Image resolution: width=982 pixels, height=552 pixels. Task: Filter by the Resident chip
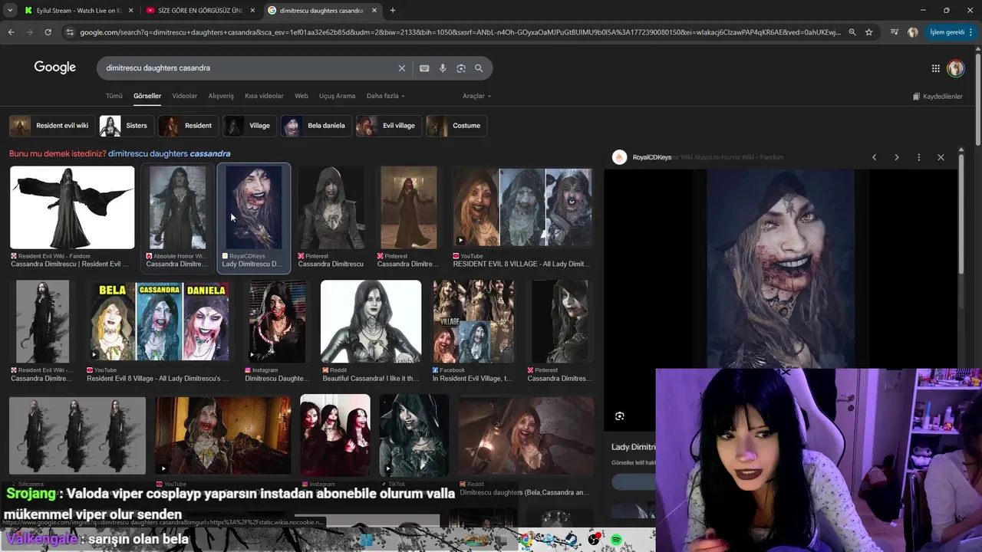(x=187, y=126)
